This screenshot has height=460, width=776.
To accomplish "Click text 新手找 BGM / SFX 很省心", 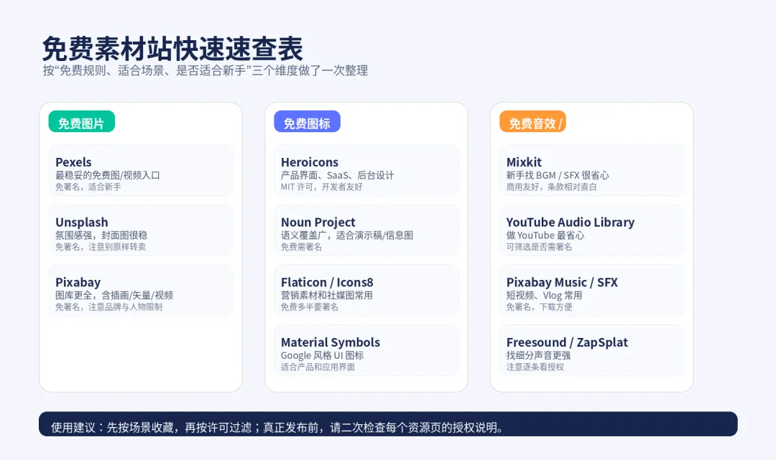I will [x=558, y=175].
